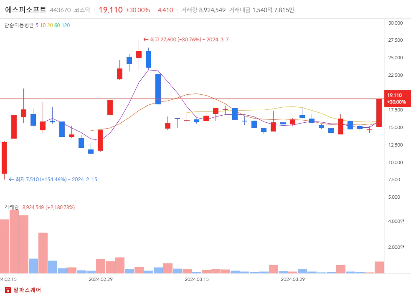The width and height of the screenshot is (411, 296).
Task: Click the 4,000만 volume axis label
Action: 396,221
